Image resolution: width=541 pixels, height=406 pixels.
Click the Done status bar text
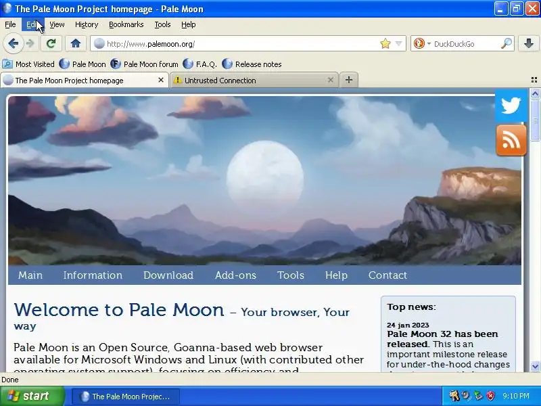[x=10, y=380]
